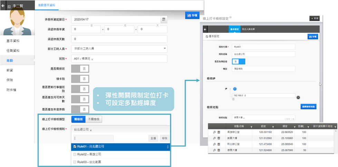This screenshot has height=167, width=338.
Task: Click the rule search box in dropdown
Action: click(x=94, y=138)
